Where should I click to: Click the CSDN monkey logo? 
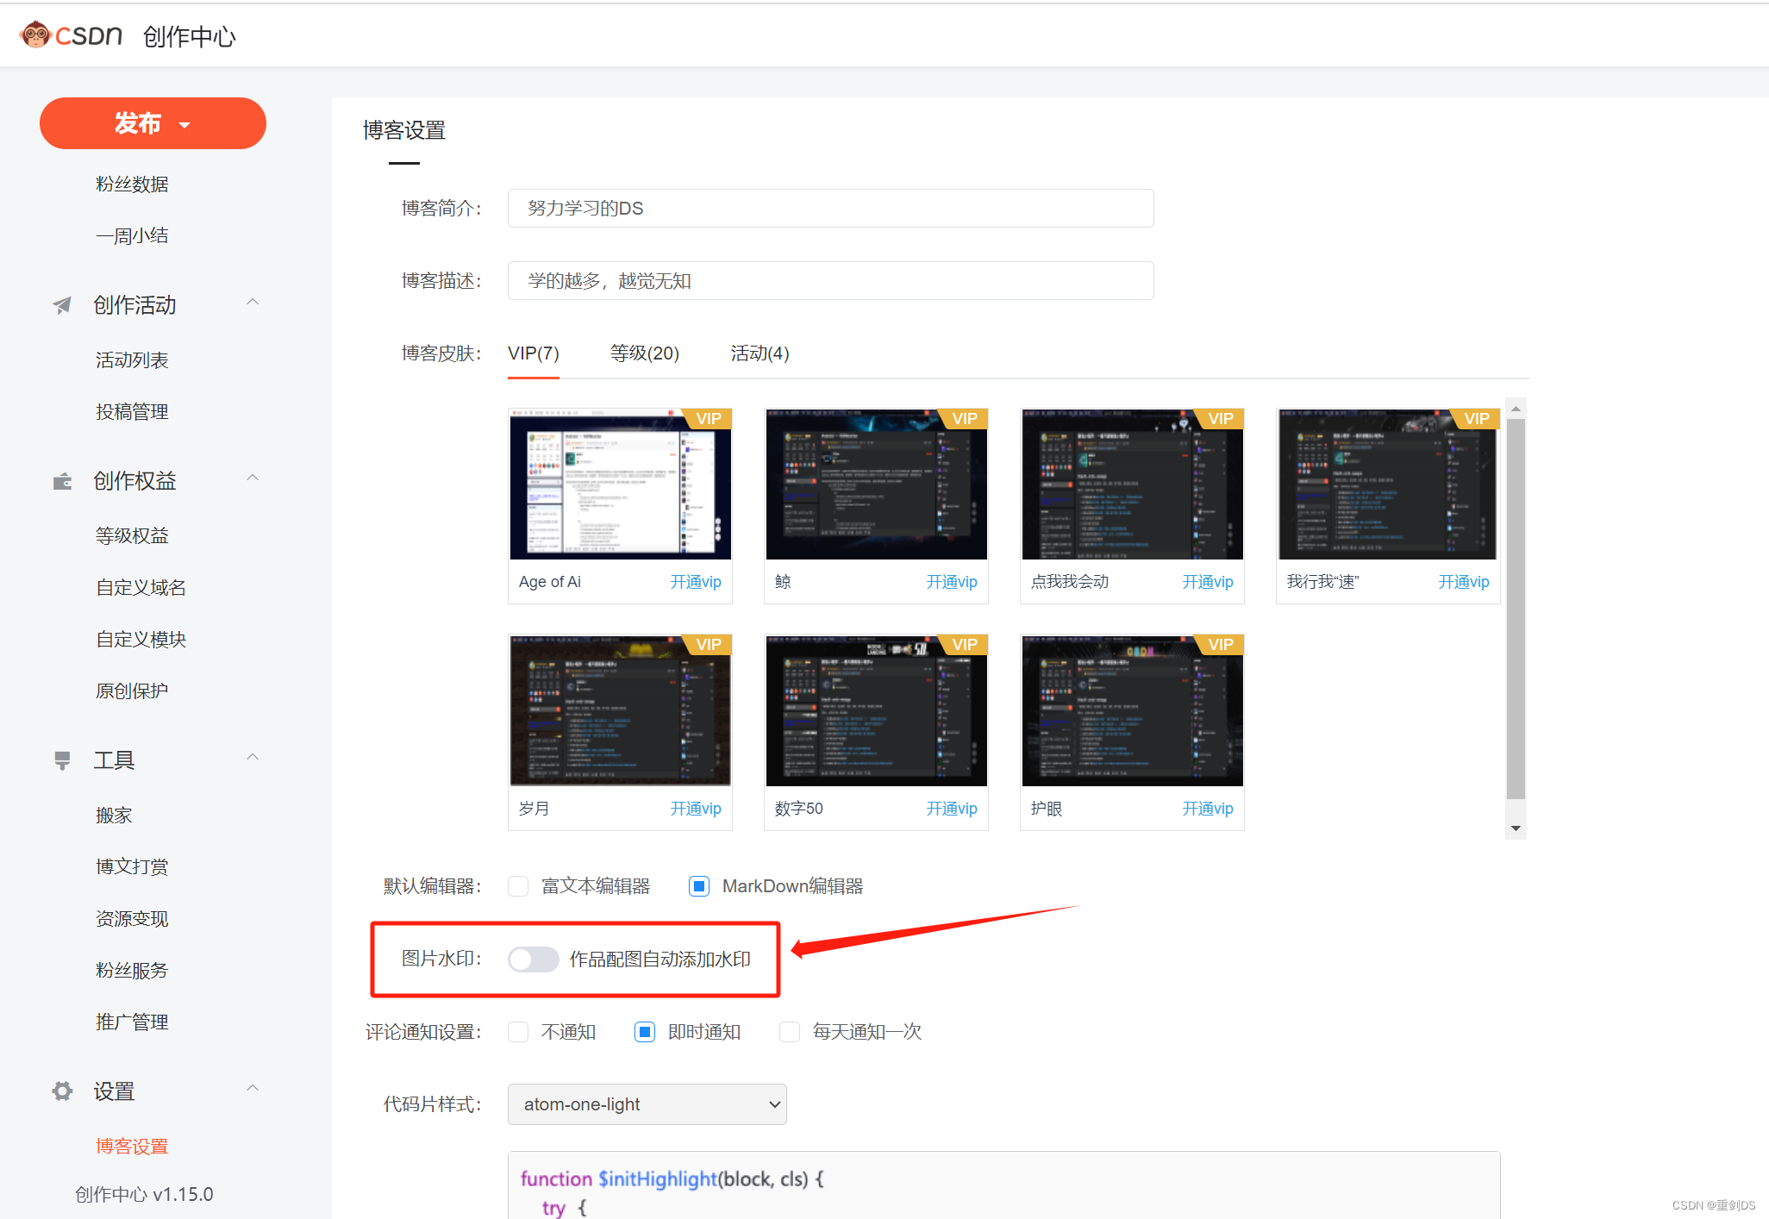click(35, 34)
